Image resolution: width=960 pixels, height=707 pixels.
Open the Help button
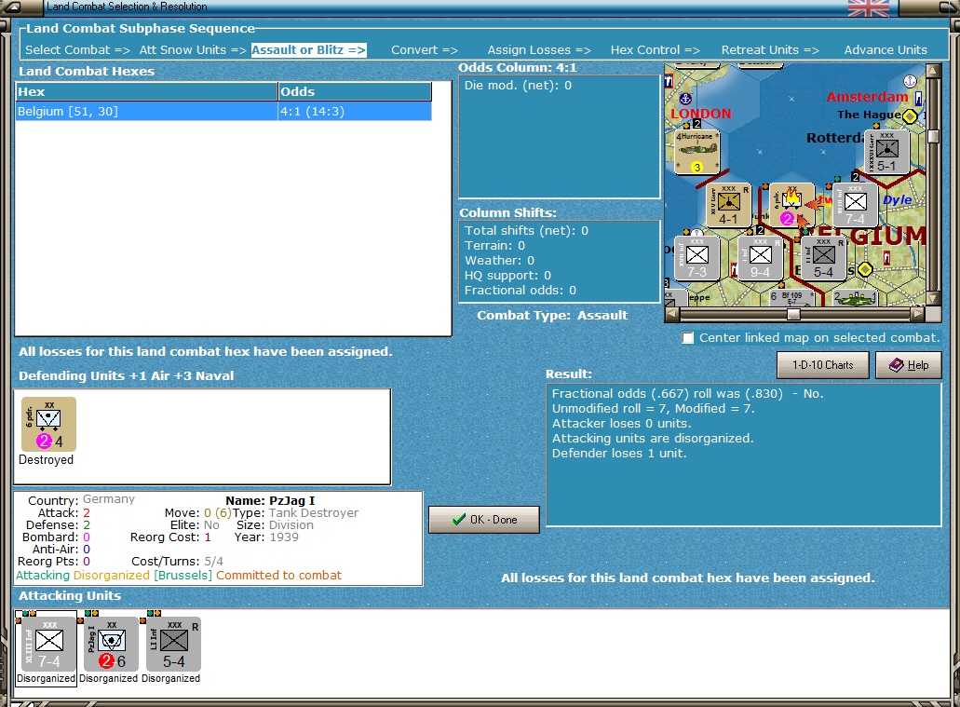point(909,365)
